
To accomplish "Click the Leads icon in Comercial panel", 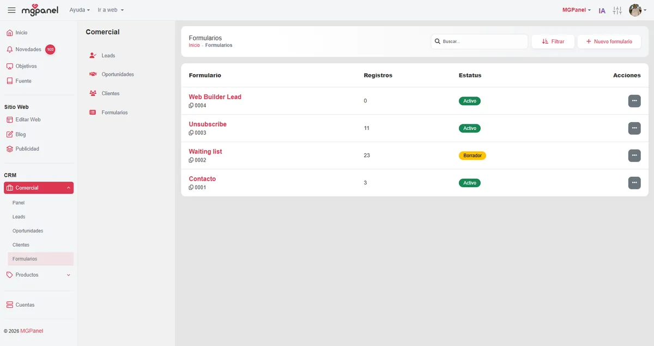I will point(93,56).
